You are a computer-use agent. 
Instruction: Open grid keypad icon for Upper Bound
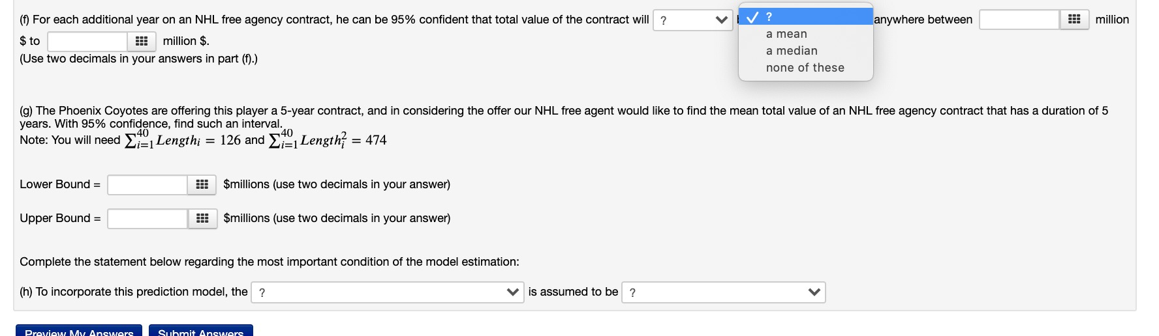(202, 219)
